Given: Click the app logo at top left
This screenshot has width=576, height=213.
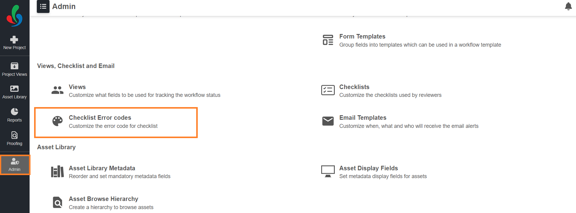Looking at the screenshot, I should click(x=14, y=16).
